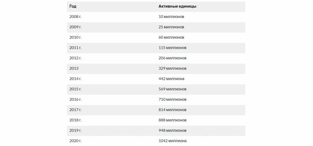Select the '115 миллионов' value cell

click(x=172, y=48)
